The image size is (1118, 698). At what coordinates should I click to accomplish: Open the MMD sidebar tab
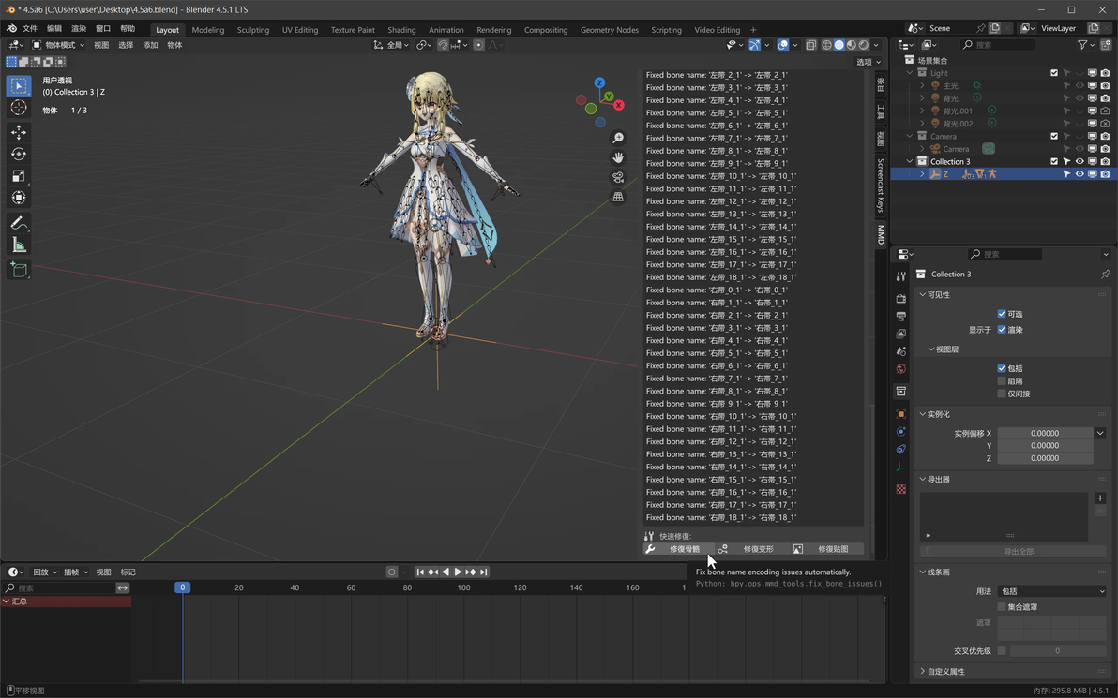click(x=882, y=233)
